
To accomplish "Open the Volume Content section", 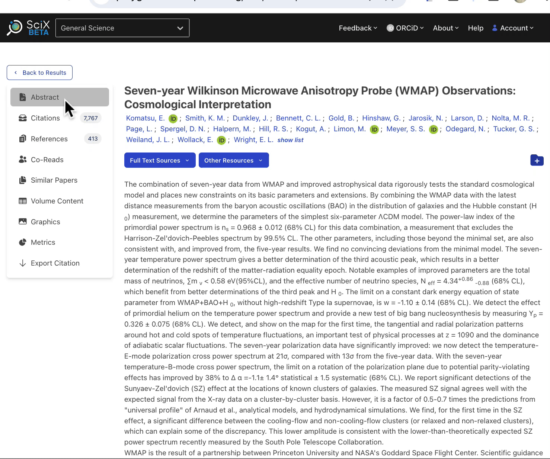I will pyautogui.click(x=57, y=201).
